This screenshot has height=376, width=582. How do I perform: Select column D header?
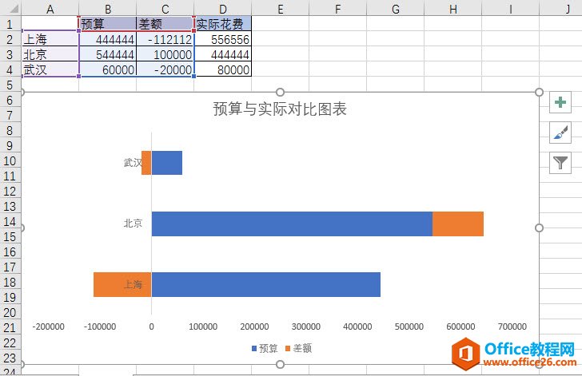click(x=222, y=8)
